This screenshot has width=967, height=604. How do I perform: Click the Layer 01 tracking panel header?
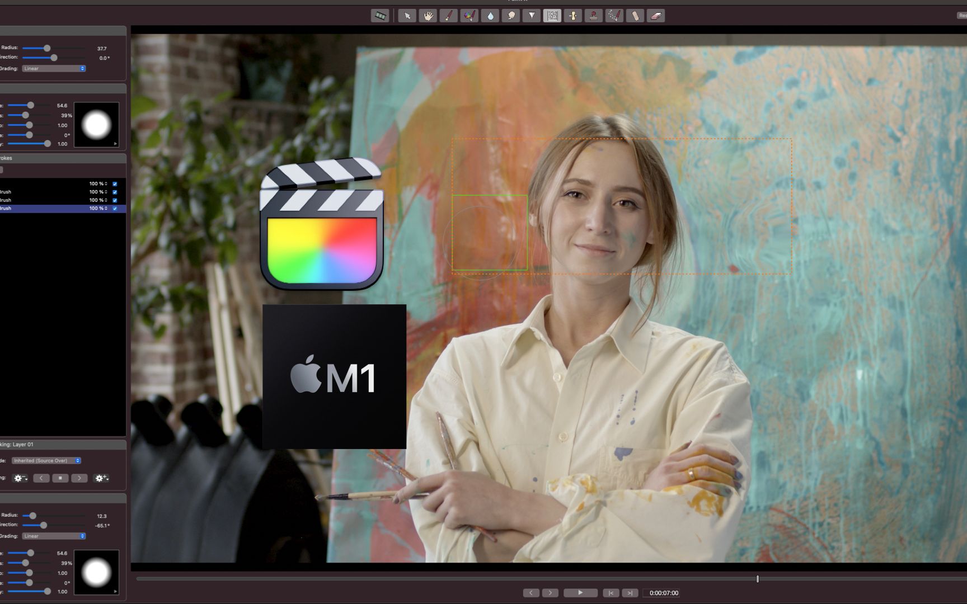coord(63,445)
